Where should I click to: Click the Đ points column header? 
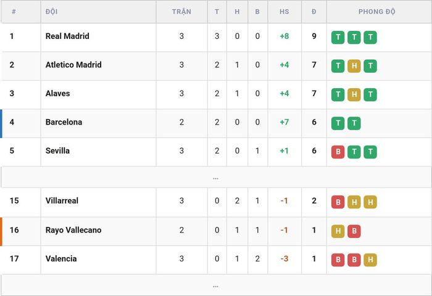point(314,12)
